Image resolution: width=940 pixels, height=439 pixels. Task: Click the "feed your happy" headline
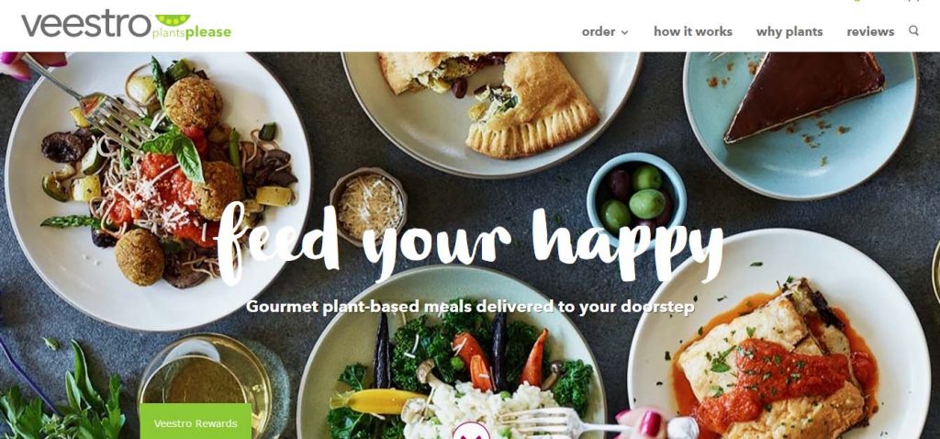469,244
